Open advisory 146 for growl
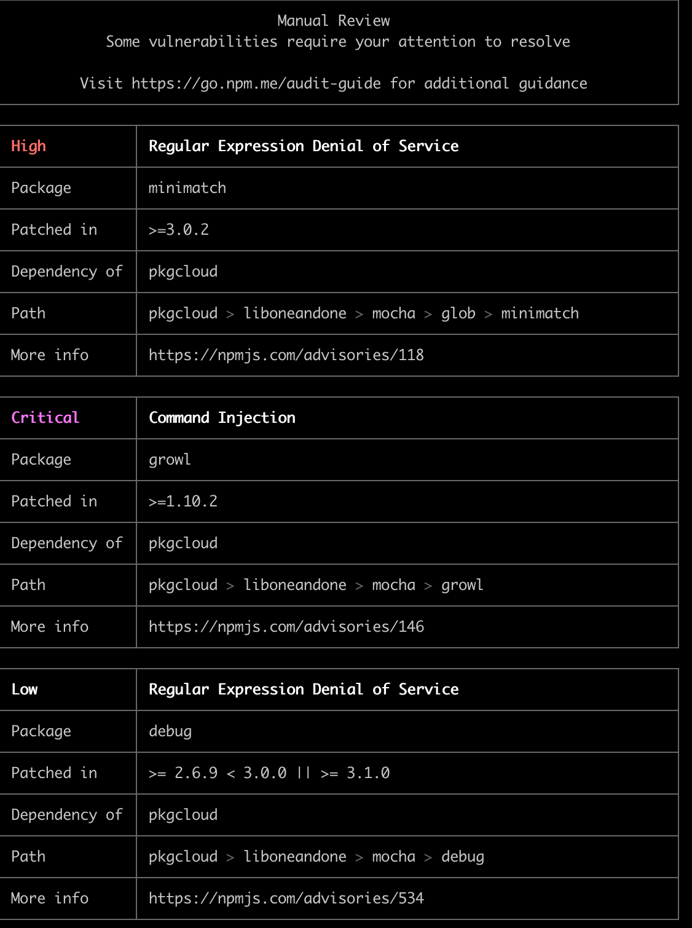This screenshot has width=692, height=928. tap(285, 626)
